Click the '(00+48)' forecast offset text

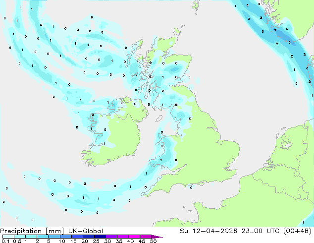(298, 231)
